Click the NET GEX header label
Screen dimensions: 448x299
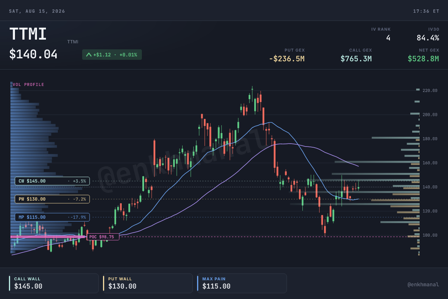[429, 50]
